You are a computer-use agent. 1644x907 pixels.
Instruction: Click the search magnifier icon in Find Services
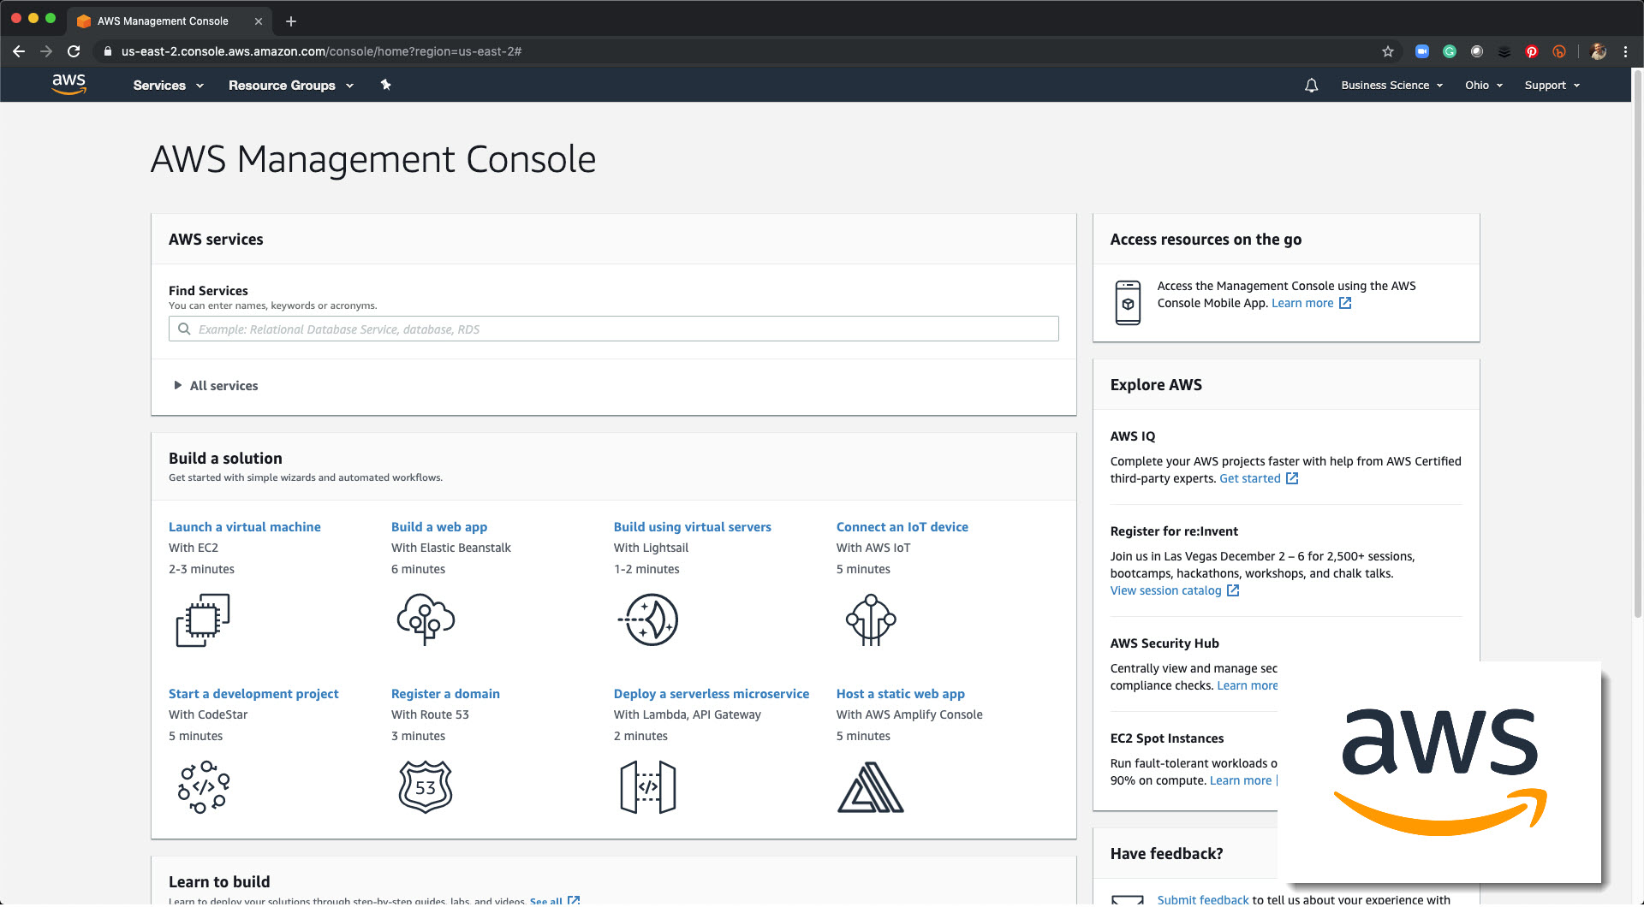click(183, 329)
